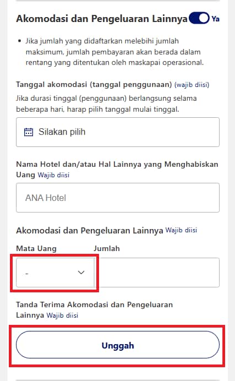Toggle the Akomodasi dan Pengeluaran Lainnya switch
This screenshot has width=235, height=381.
click(199, 18)
